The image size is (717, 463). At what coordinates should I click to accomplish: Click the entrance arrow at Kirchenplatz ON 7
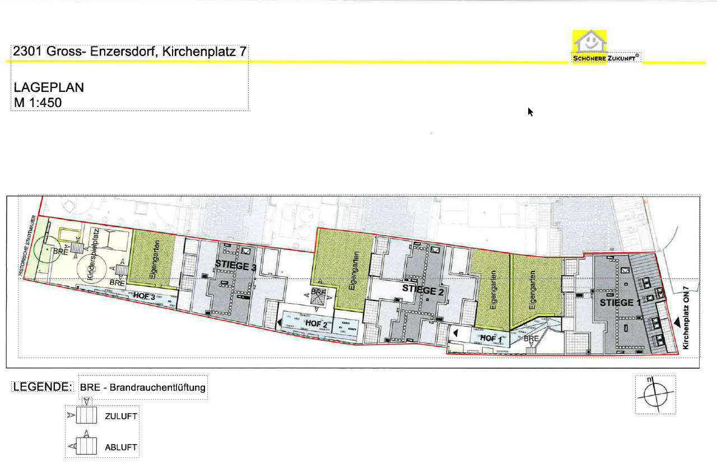(678, 321)
